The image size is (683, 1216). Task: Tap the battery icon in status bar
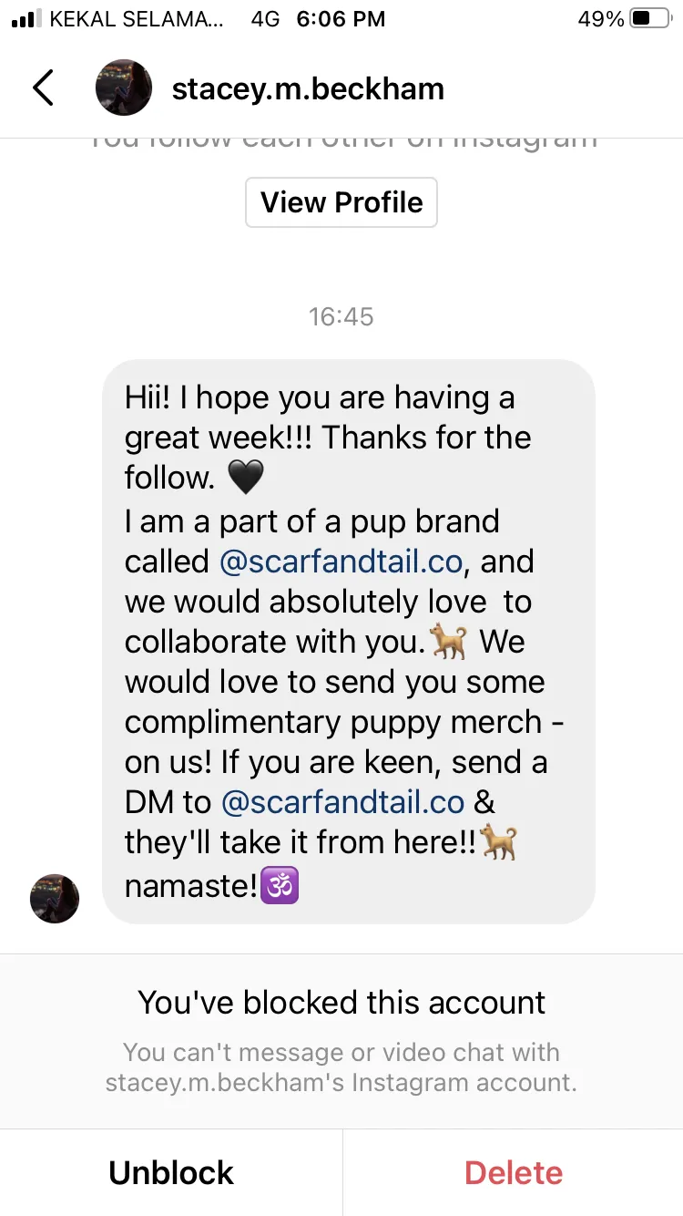tap(650, 18)
